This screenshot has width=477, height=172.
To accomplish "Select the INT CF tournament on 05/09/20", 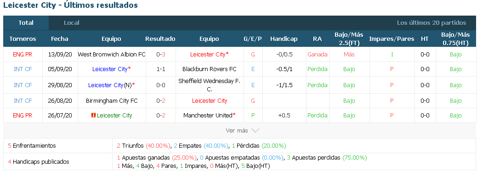I will (23, 69).
